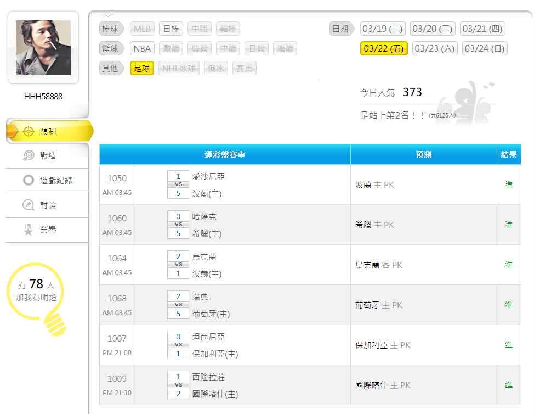
Task: Click the 結果 column header
Action: [x=509, y=154]
